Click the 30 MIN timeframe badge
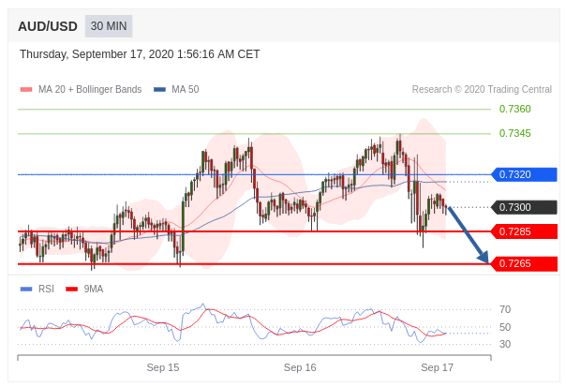Viewport: 566px width, 387px height. 109,26
